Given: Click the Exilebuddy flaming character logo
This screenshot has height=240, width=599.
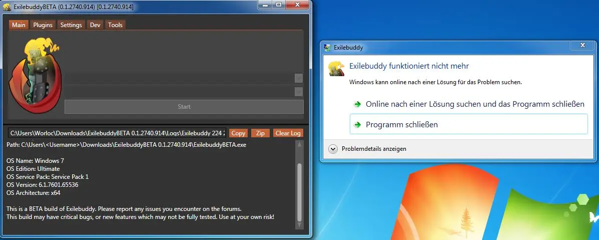Looking at the screenshot, I should [x=35, y=75].
